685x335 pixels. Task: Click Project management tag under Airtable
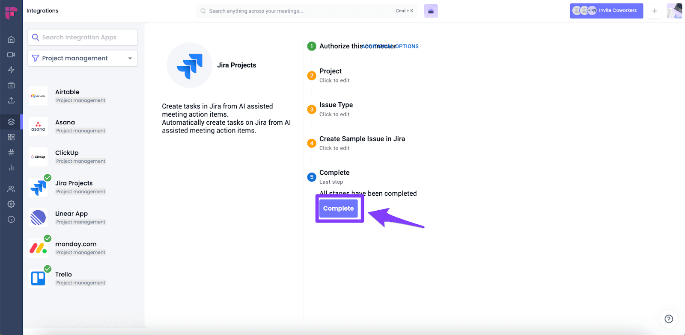[80, 100]
